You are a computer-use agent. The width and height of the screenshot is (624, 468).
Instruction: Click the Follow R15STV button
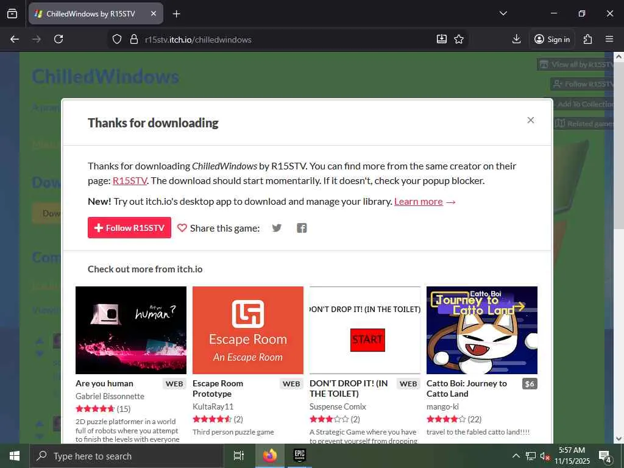pyautogui.click(x=129, y=228)
